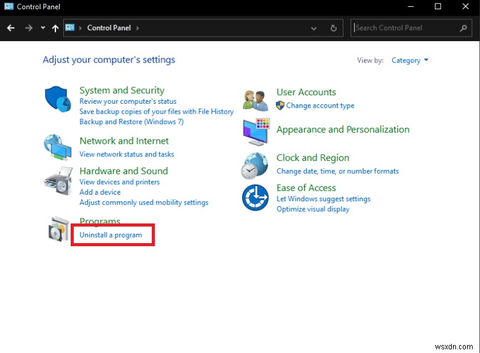Click the Hardware and Sound printer icon
Screen dimensions: 480x353
pyautogui.click(x=58, y=181)
